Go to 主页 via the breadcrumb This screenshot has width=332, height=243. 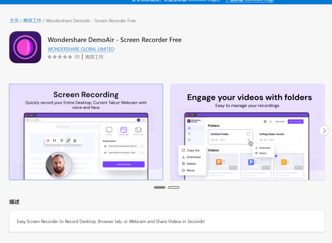14,21
